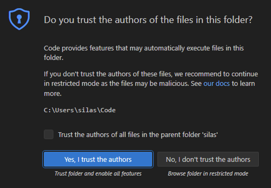Click the C:\Users\silas\Code folder path
The image size is (271, 188).
80,110
